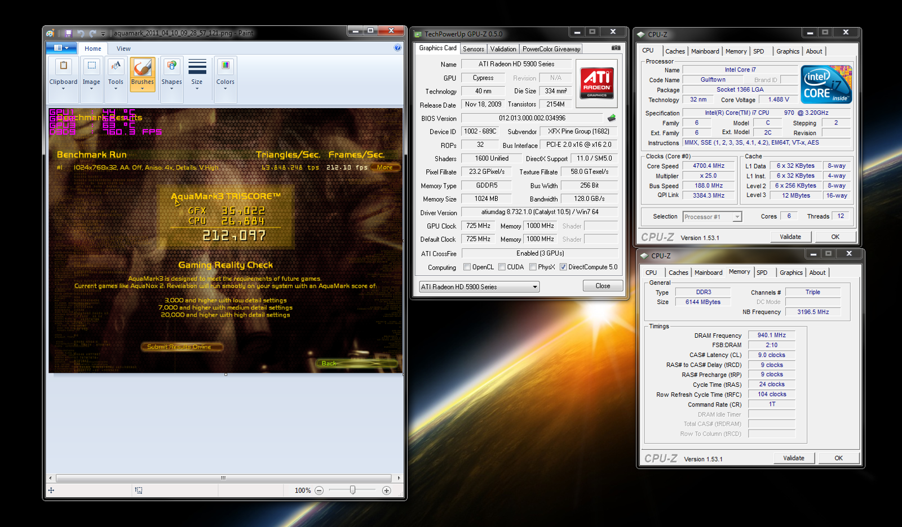The image size is (902, 527).
Task: Enable the PhysX checkbox in GPU-Z
Action: coord(533,267)
